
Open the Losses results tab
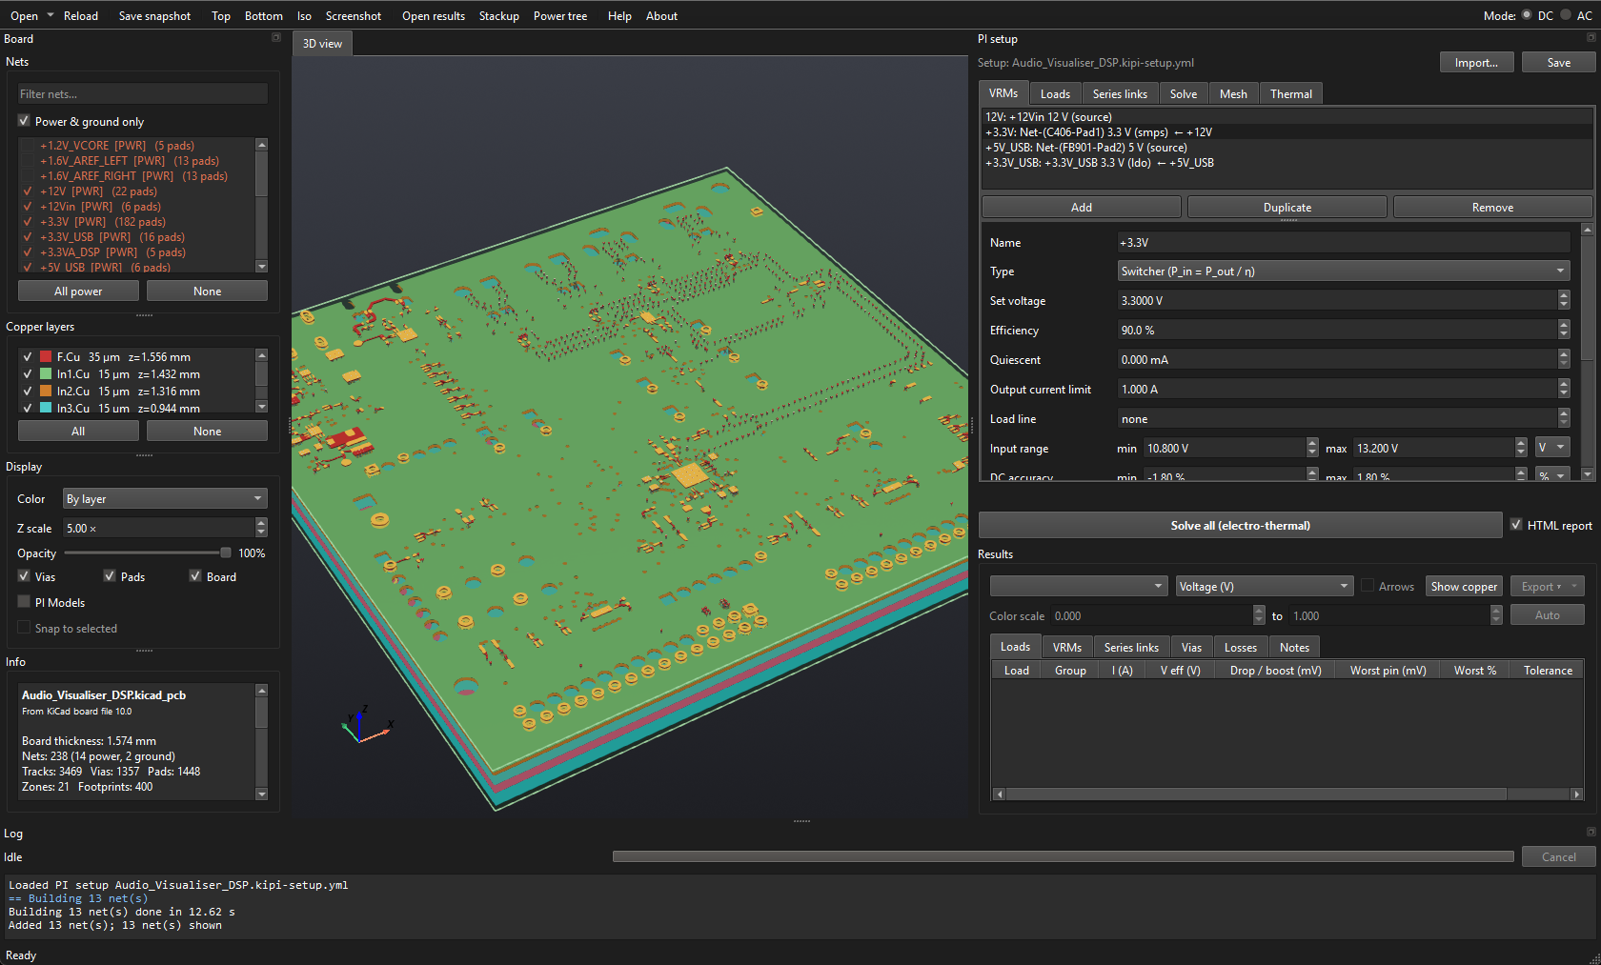click(1240, 648)
